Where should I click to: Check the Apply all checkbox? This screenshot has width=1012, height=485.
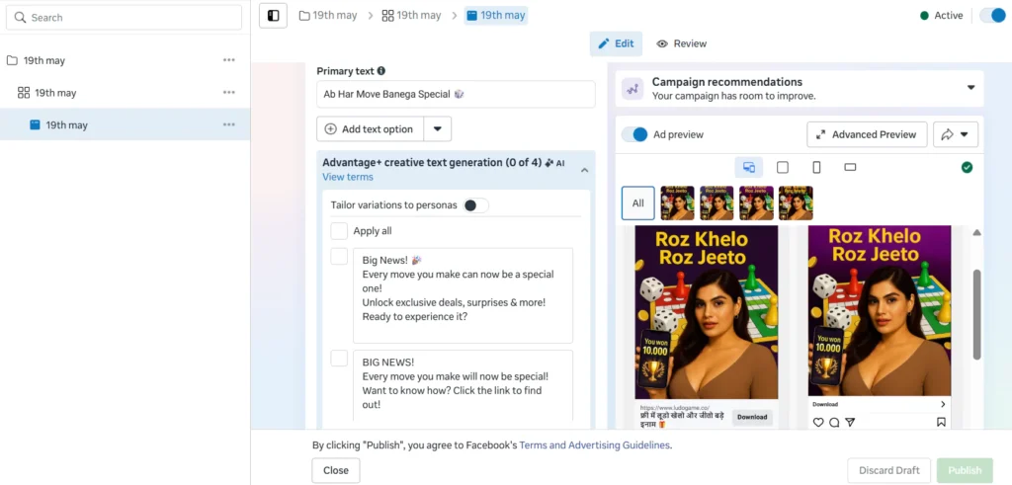tap(339, 231)
